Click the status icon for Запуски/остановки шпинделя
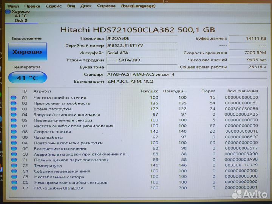The image size is (272, 204). point(13,114)
